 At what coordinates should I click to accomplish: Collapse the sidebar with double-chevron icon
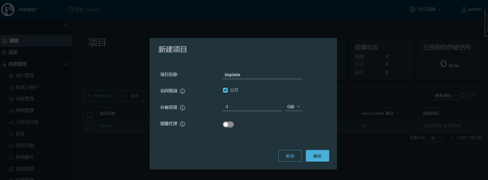coord(66,25)
